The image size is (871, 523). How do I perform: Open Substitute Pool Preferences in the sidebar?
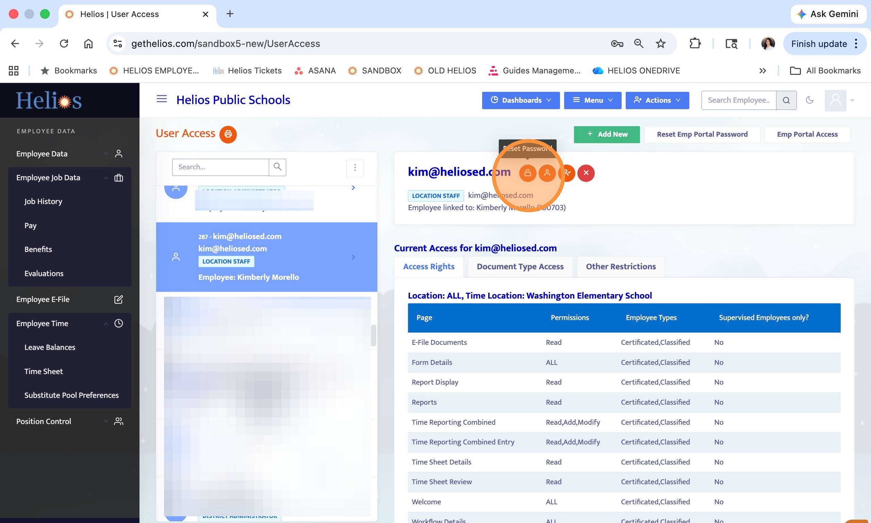tap(71, 395)
